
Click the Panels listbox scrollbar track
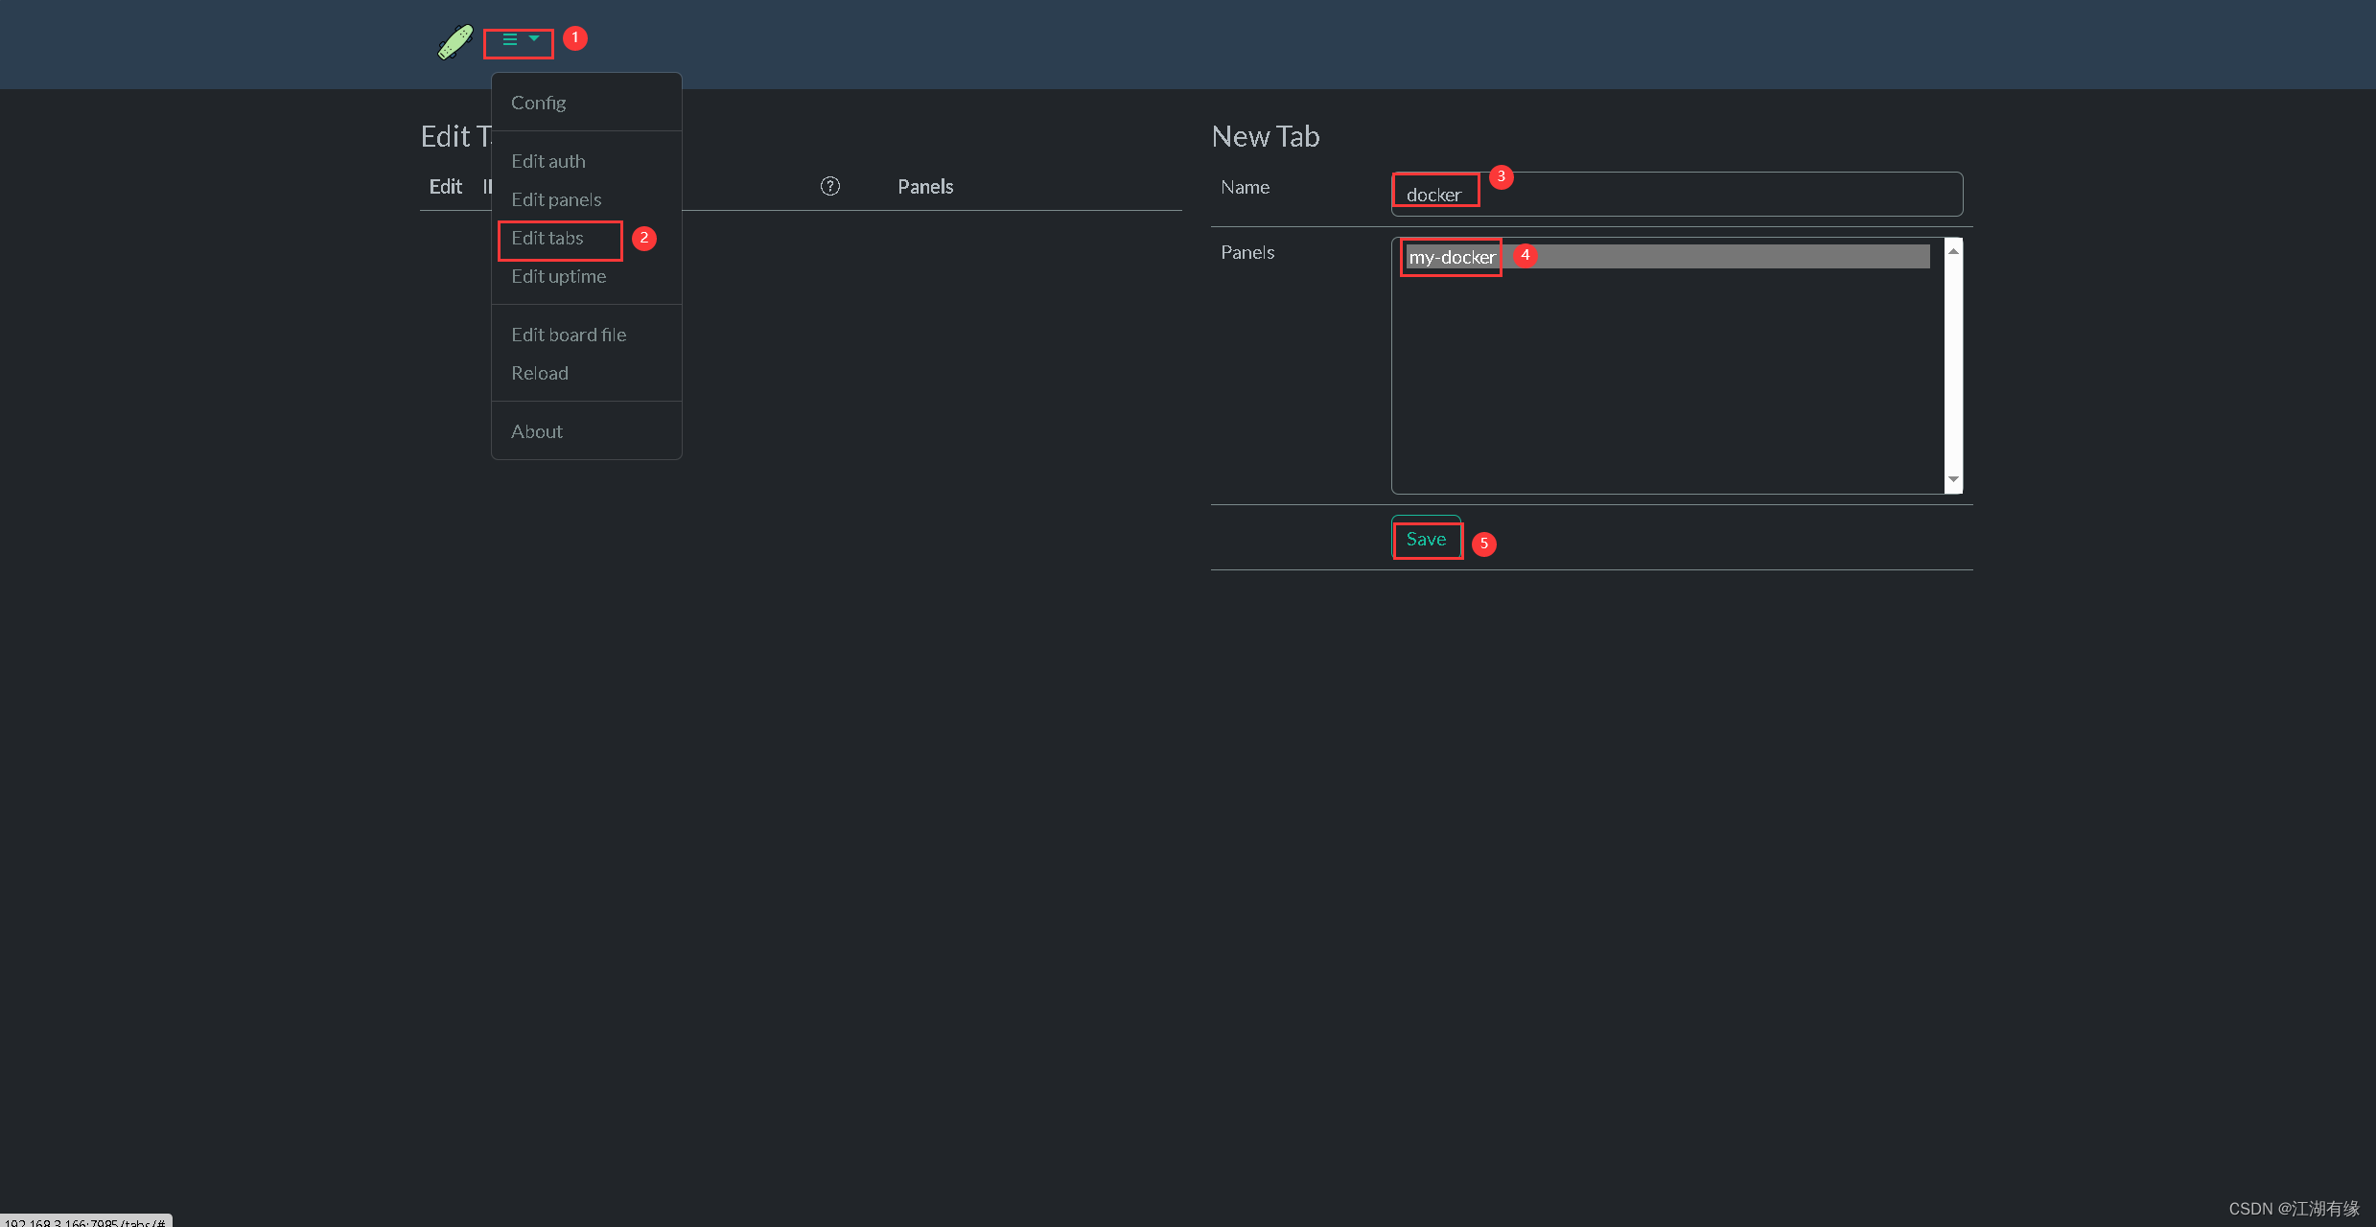click(x=1953, y=364)
